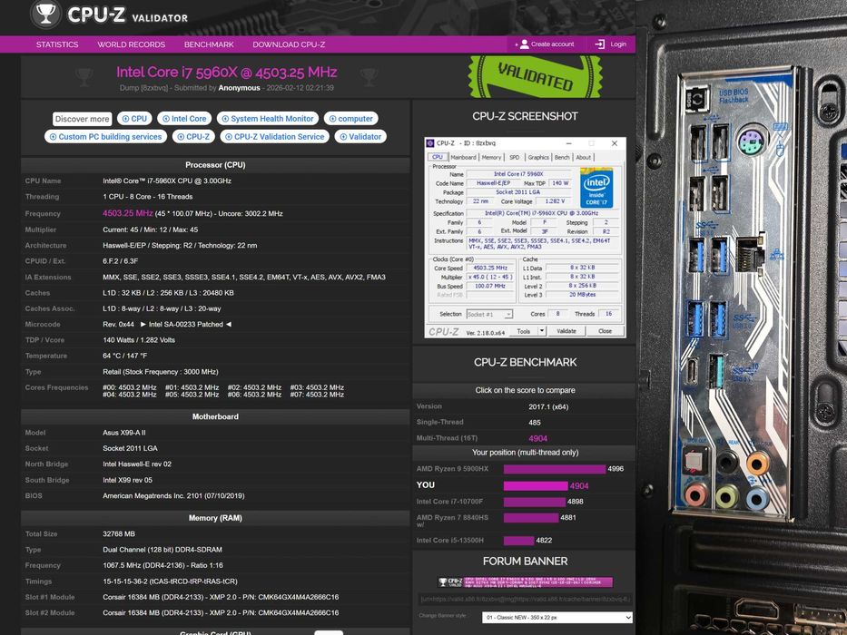This screenshot has width=847, height=635.
Task: Click the Discover more label
Action: pos(82,119)
